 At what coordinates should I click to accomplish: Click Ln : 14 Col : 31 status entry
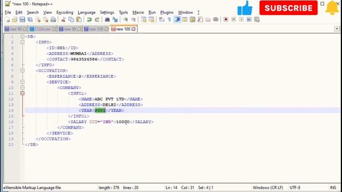coord(180,187)
